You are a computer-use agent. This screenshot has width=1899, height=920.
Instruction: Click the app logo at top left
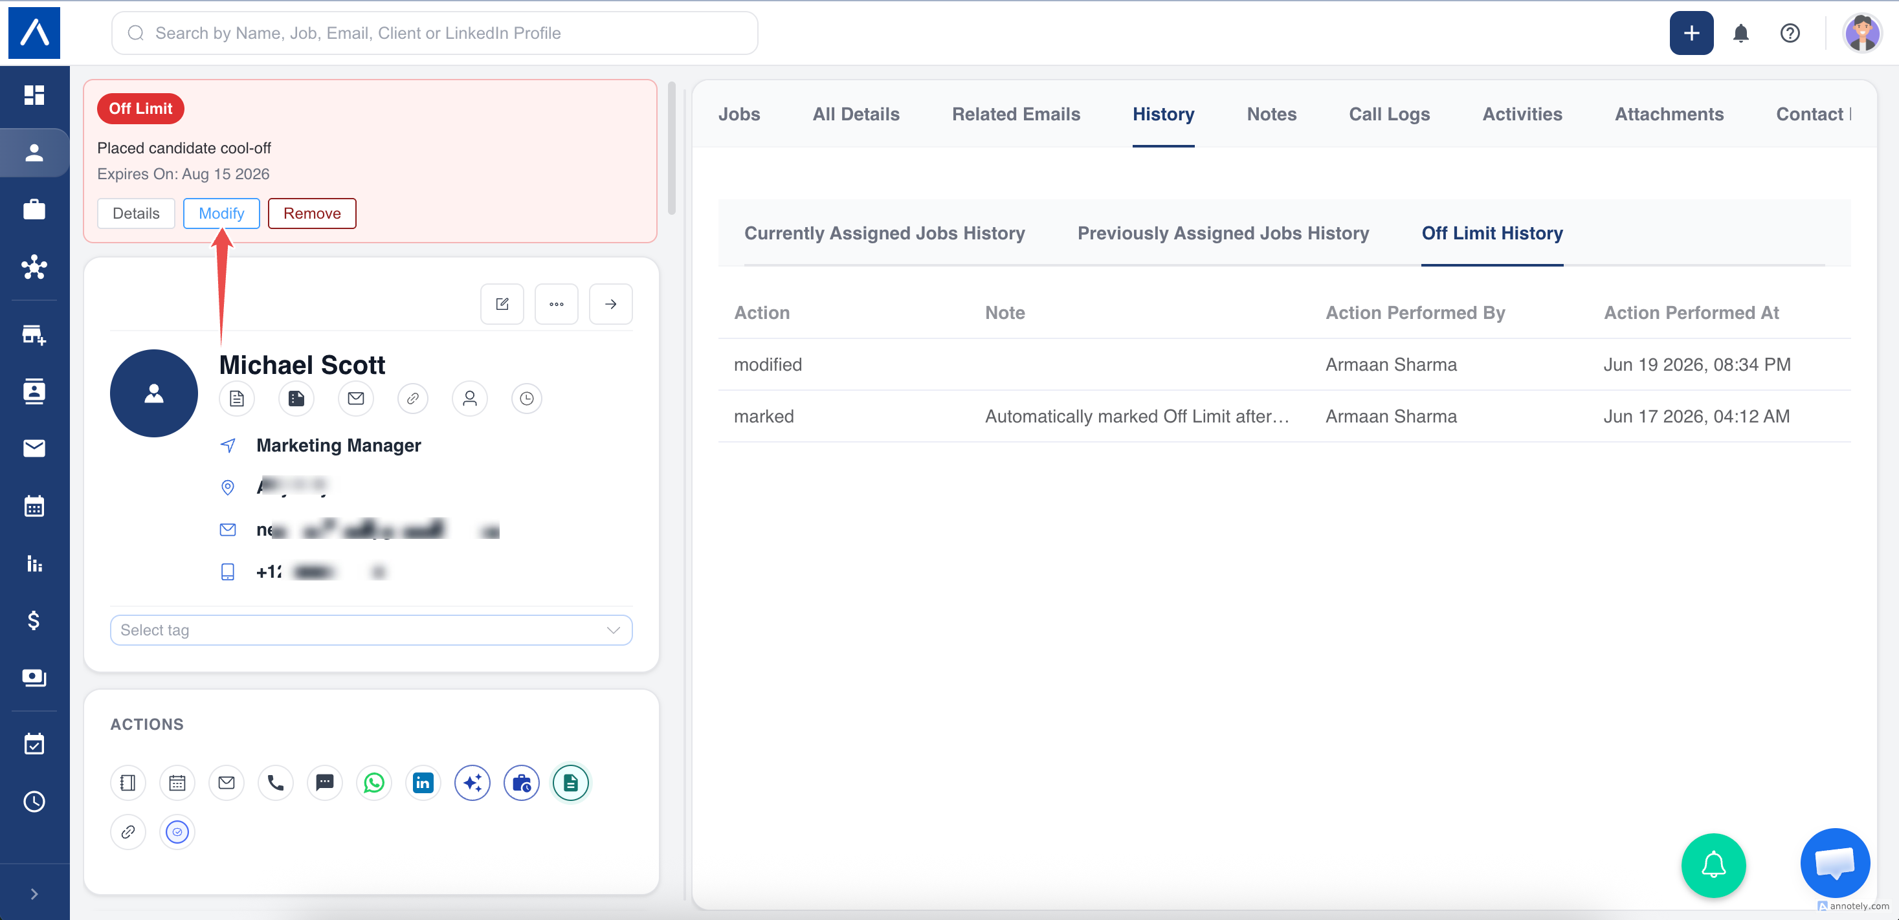pyautogui.click(x=34, y=33)
